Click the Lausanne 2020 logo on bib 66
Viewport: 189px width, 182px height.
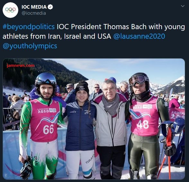[x=47, y=110]
